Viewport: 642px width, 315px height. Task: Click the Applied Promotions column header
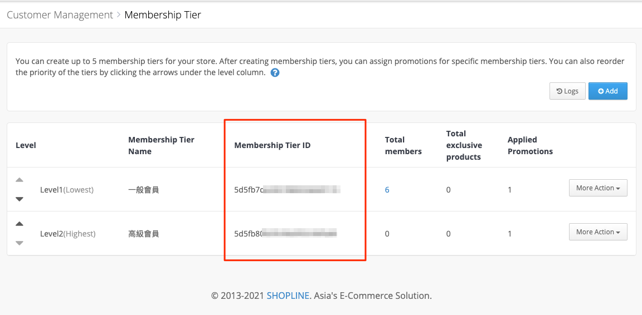530,145
